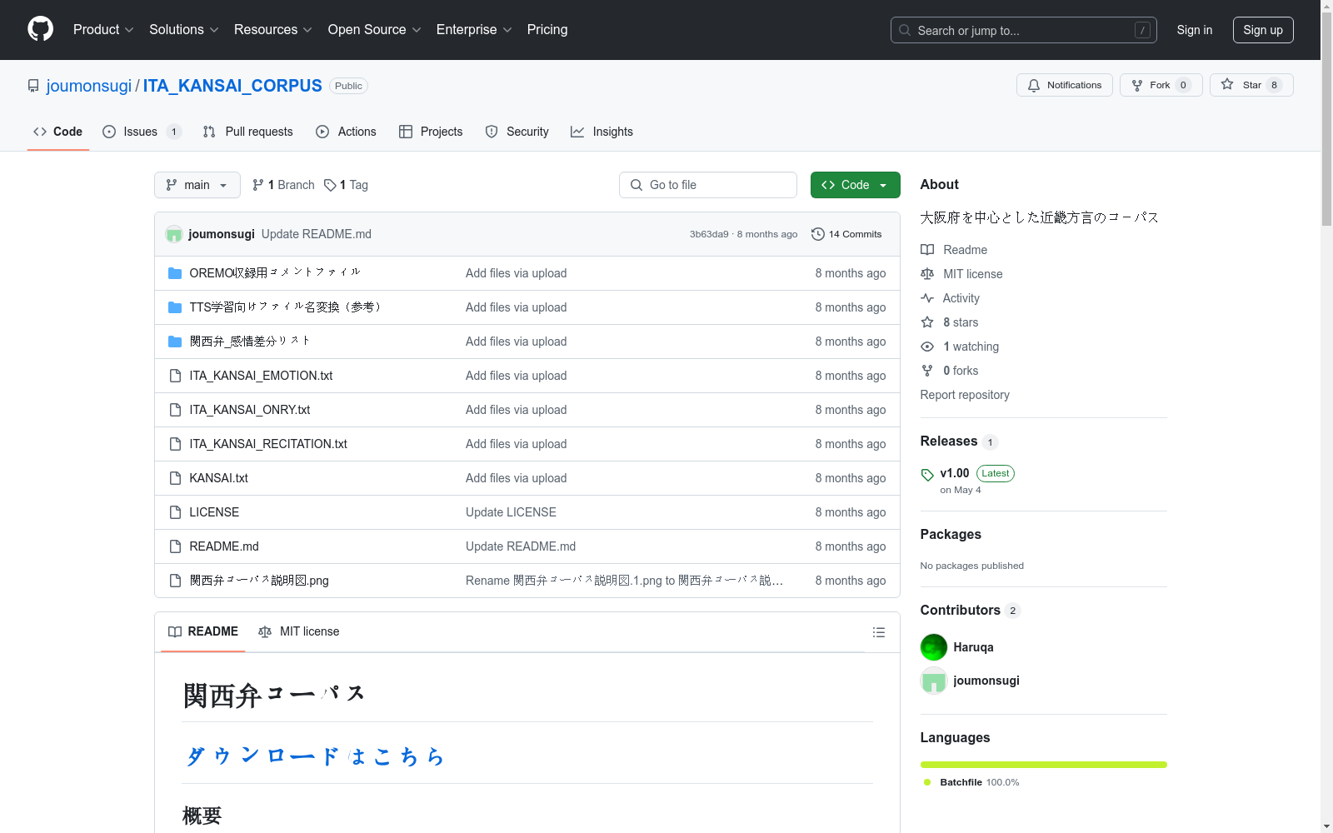Click joumonsugi avatar in commit bar
This screenshot has width=1333, height=833.
pos(174,234)
